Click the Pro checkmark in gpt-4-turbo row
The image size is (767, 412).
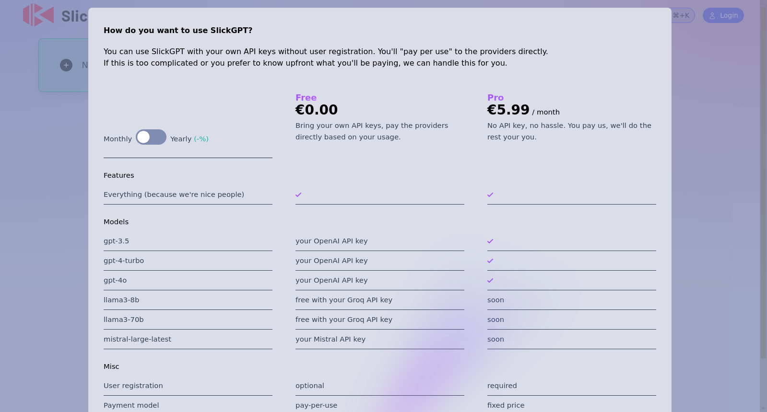(490, 261)
